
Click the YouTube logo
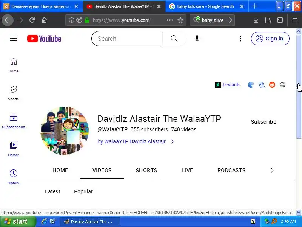point(44,39)
